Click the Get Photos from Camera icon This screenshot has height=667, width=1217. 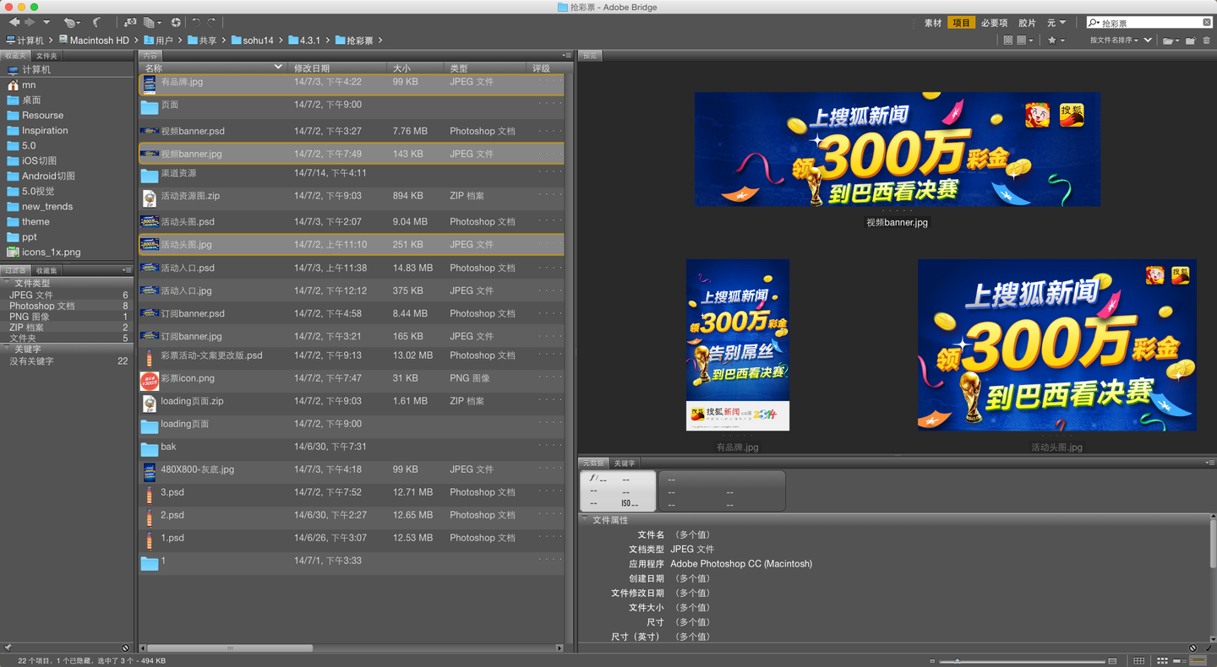130,23
